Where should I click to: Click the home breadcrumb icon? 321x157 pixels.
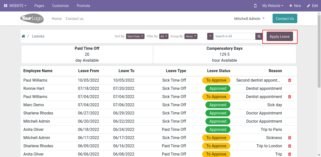(23, 36)
